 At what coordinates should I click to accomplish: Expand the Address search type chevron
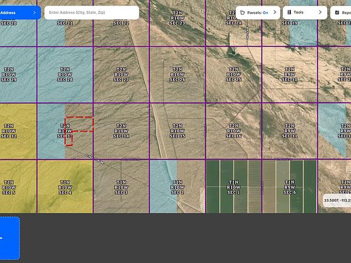pos(34,13)
